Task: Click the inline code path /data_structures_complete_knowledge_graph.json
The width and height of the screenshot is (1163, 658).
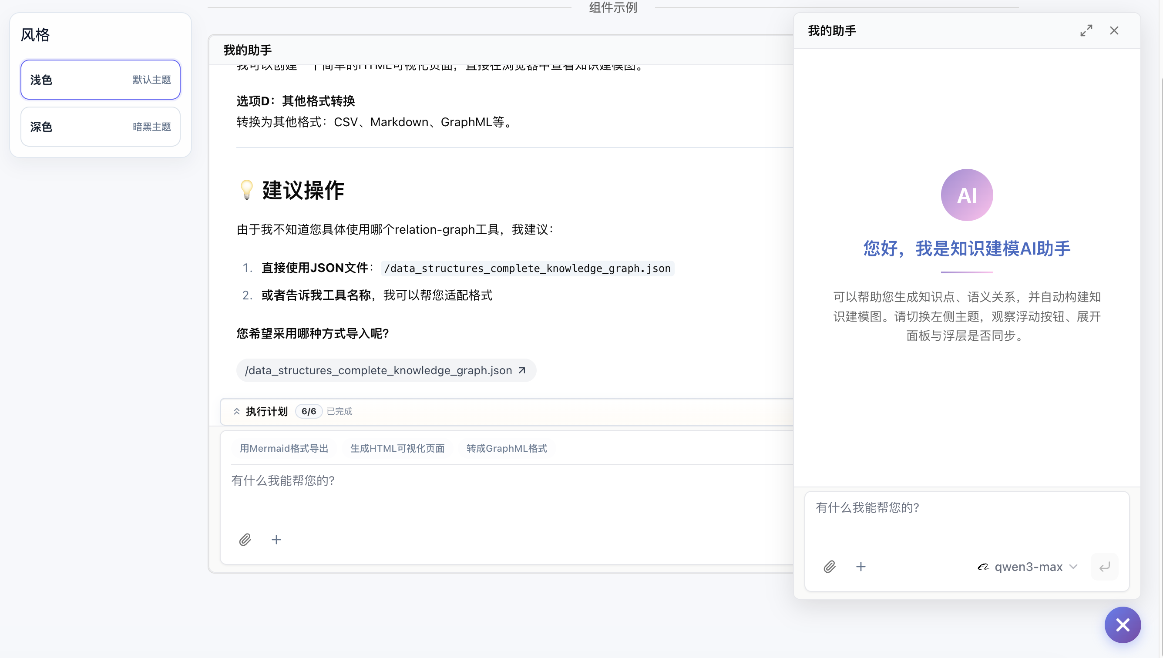Action: click(528, 269)
